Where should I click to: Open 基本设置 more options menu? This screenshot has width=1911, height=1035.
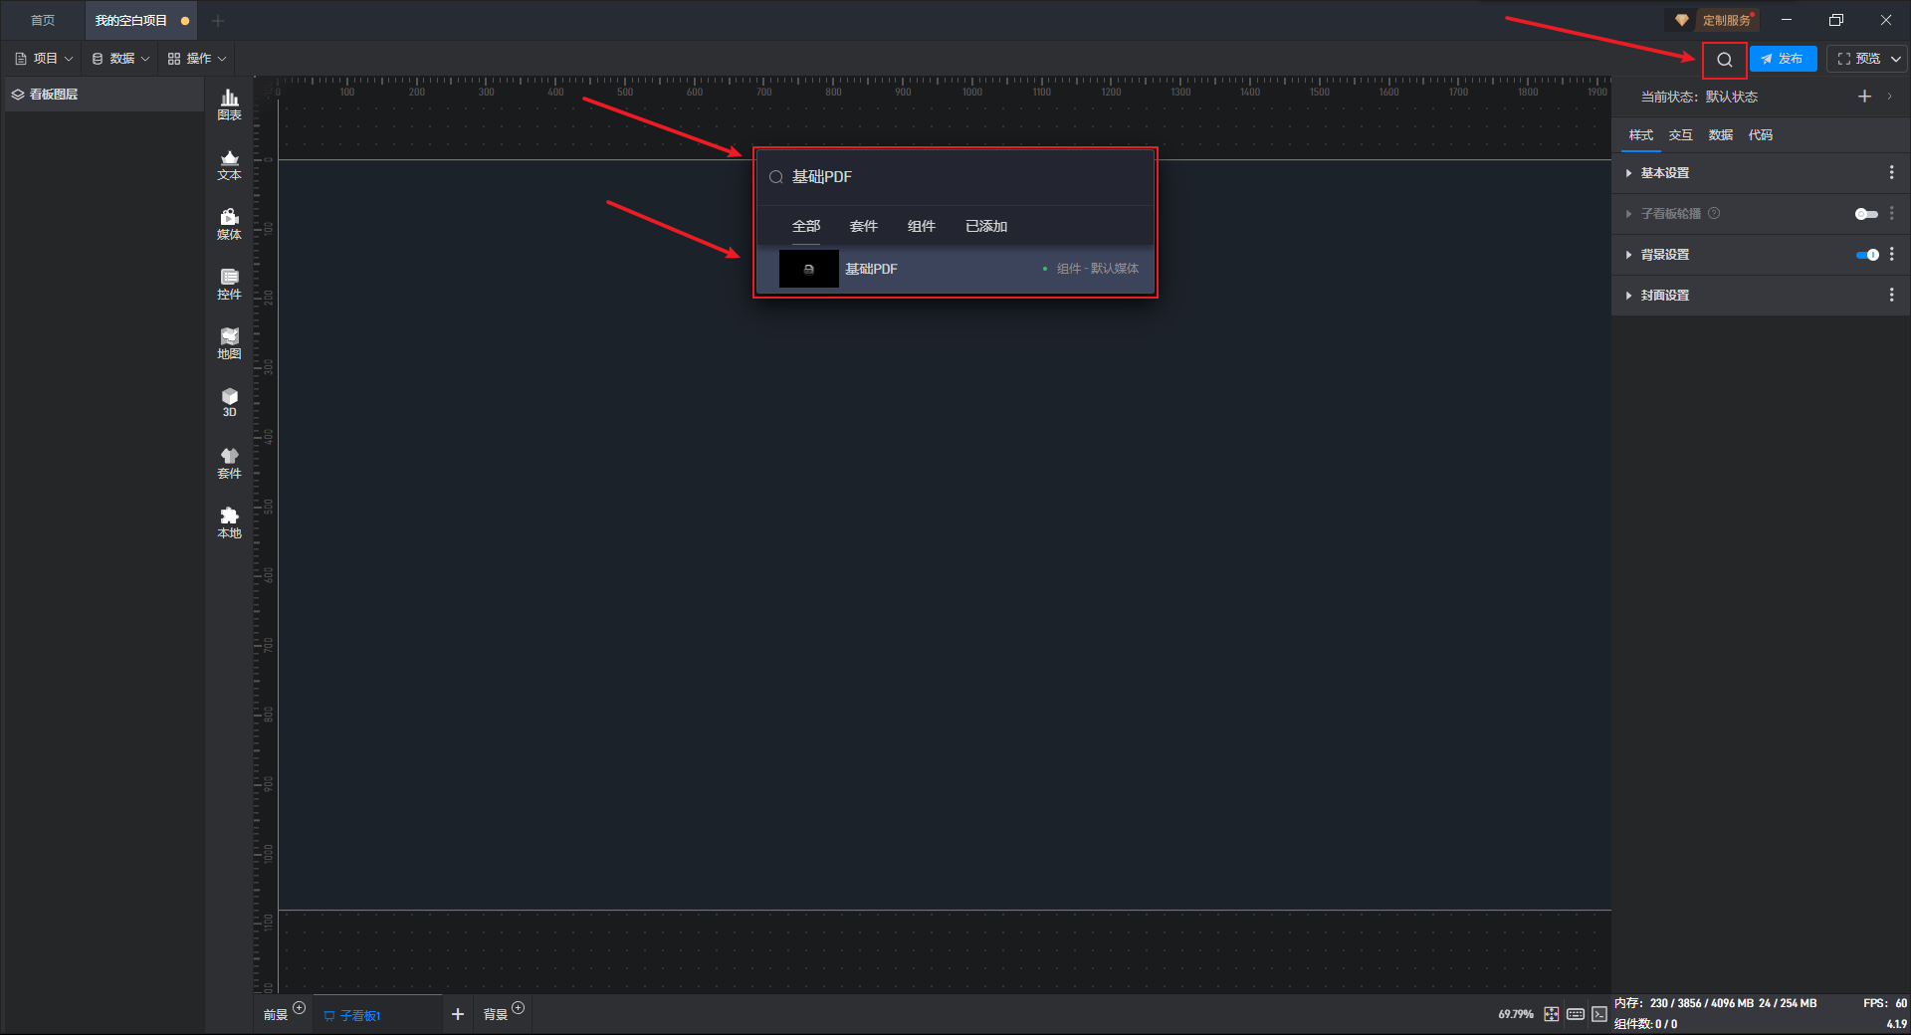click(x=1891, y=173)
